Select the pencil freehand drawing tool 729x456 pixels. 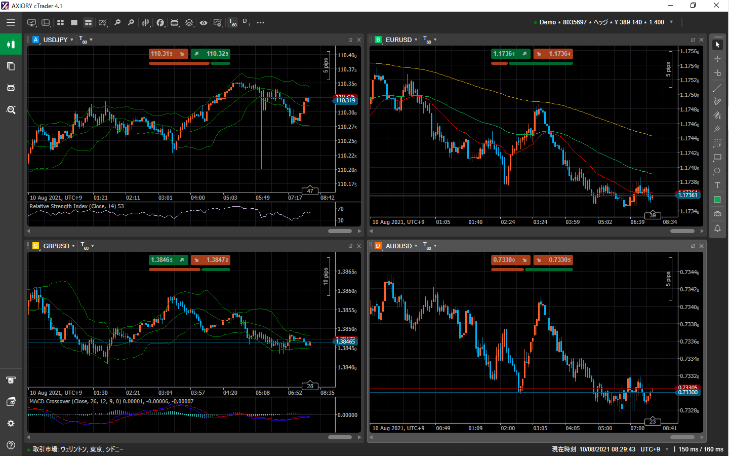[717, 101]
